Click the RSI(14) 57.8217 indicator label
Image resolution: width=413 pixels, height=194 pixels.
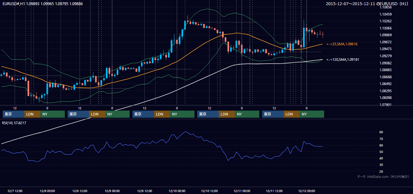pos(14,123)
